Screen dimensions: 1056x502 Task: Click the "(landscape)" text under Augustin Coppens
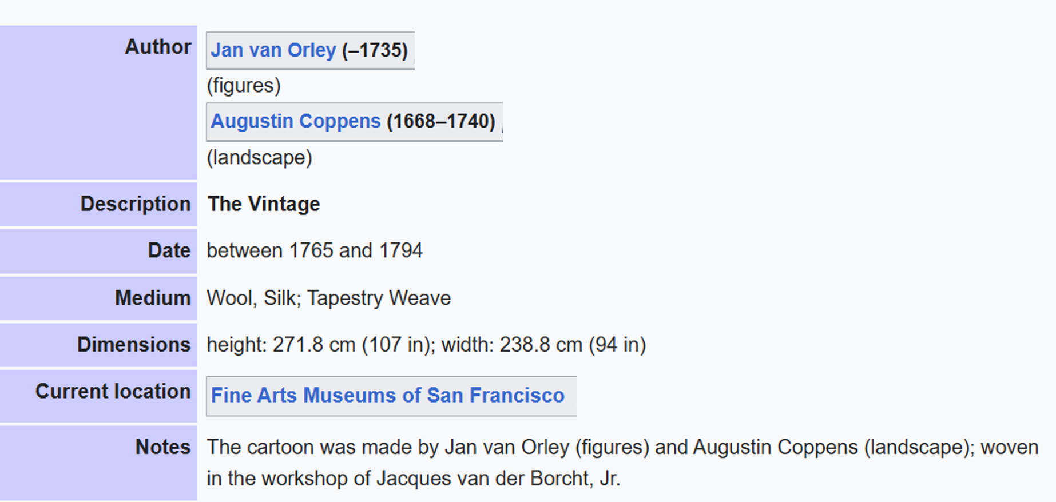coord(260,157)
